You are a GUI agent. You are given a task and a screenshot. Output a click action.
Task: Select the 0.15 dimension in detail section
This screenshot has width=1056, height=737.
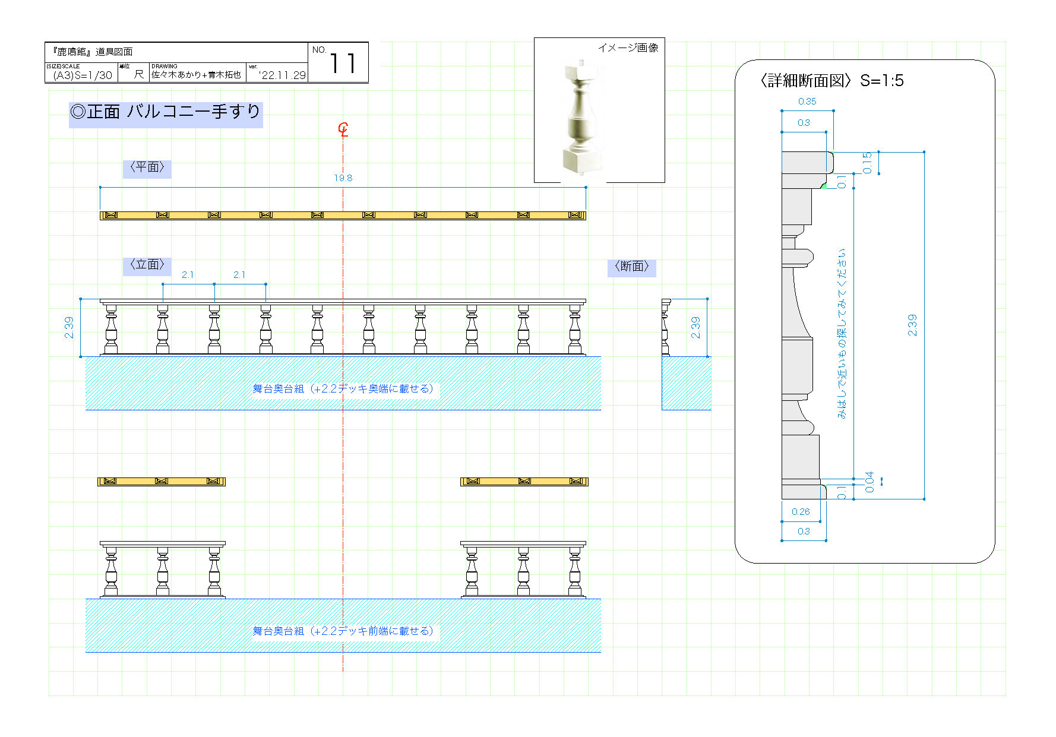[x=867, y=163]
